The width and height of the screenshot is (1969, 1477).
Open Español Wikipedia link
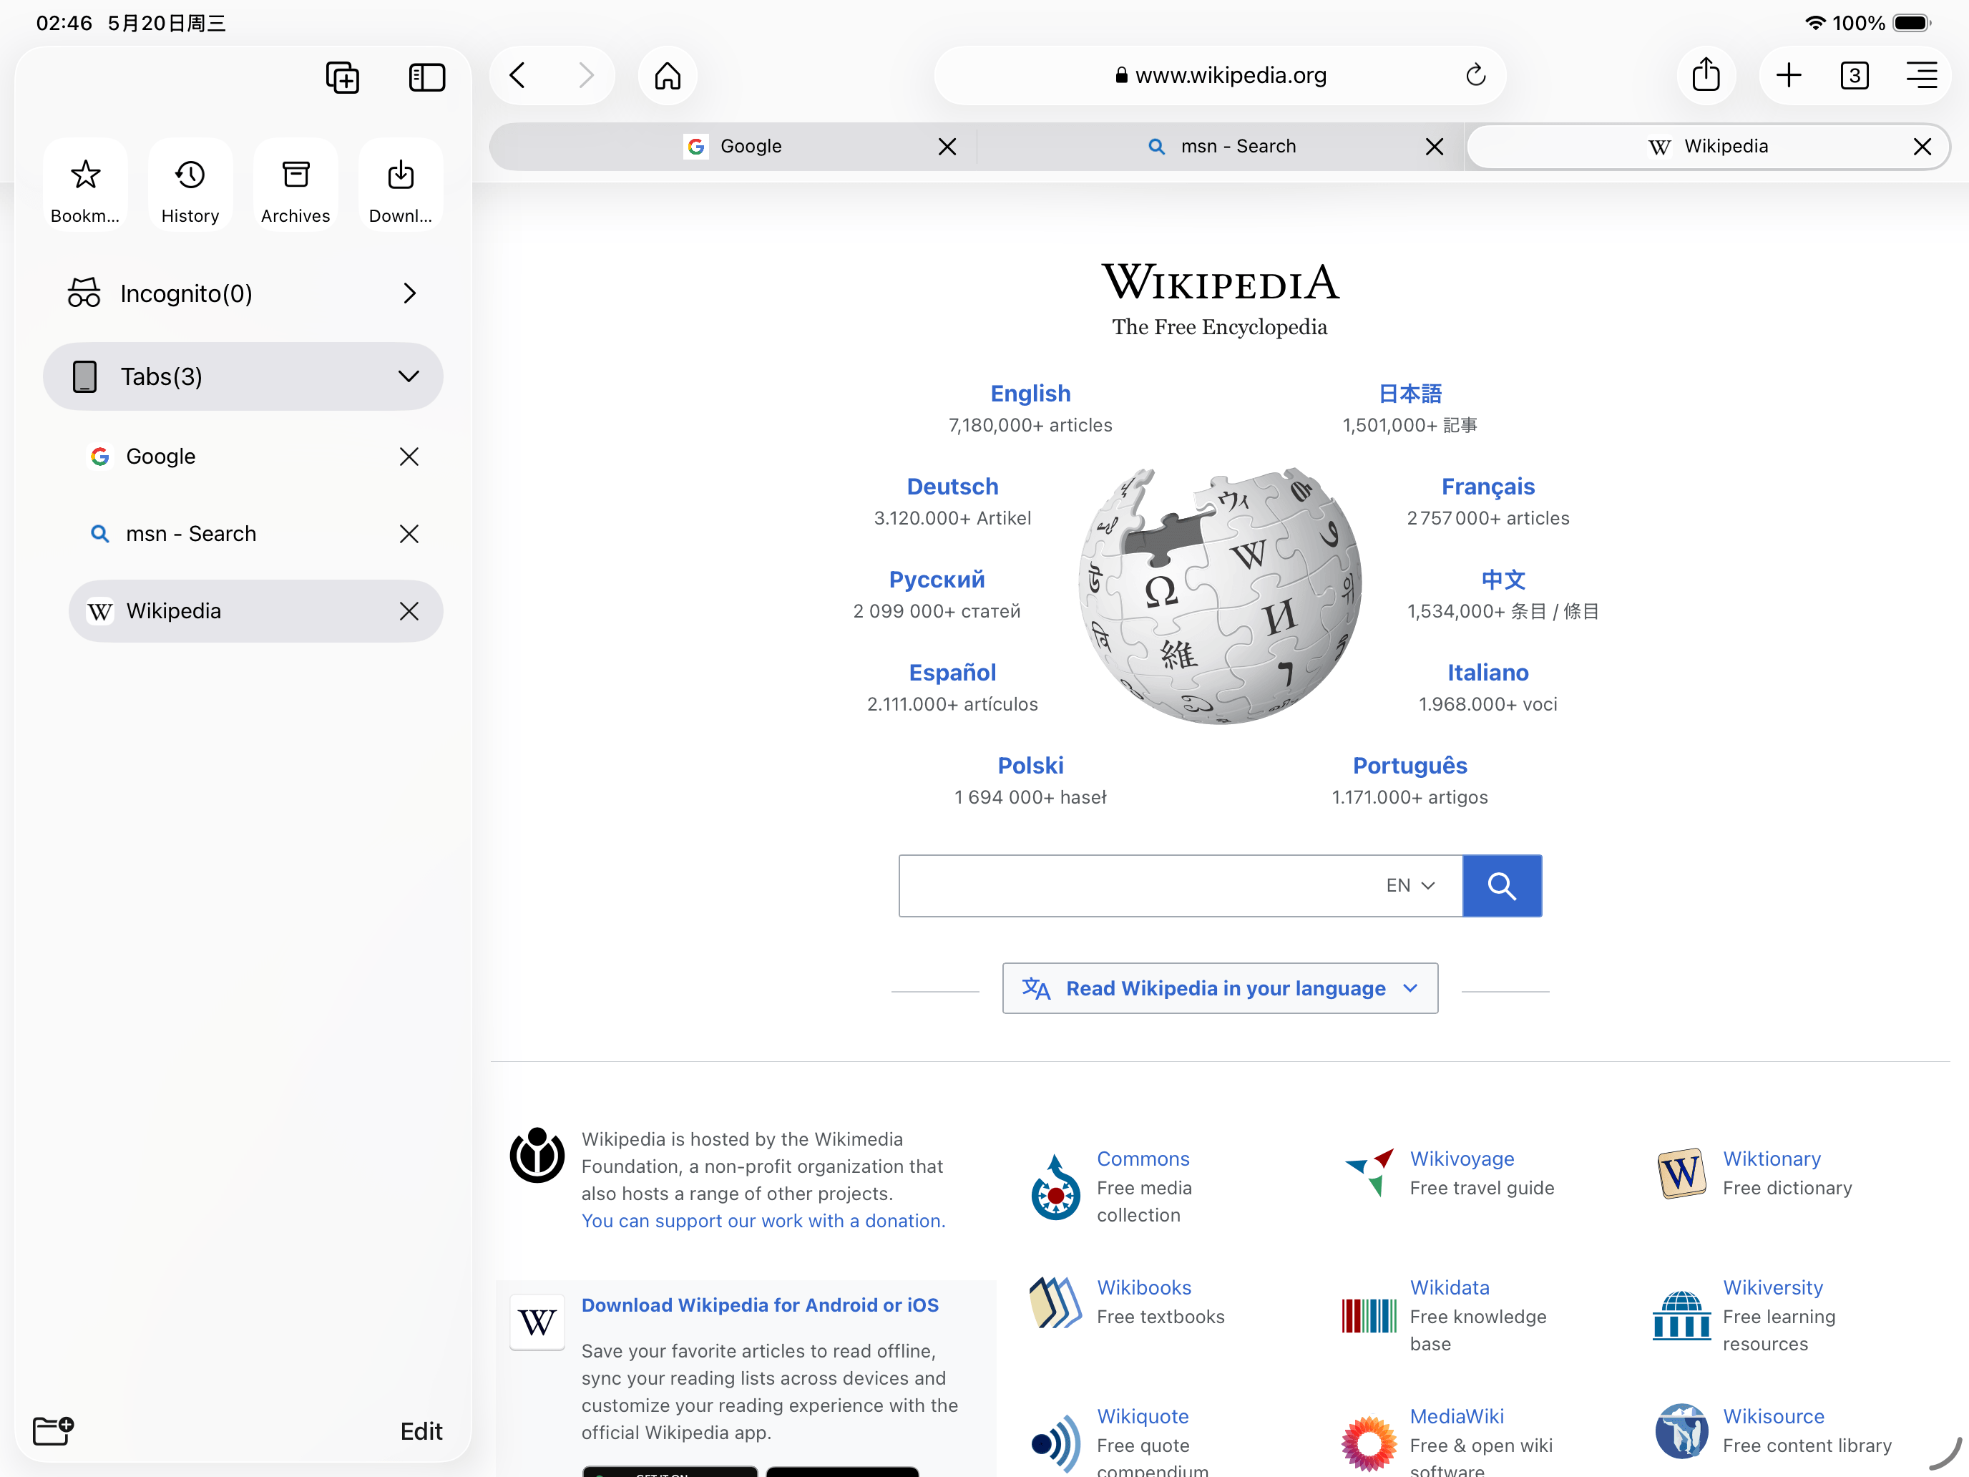(x=952, y=673)
